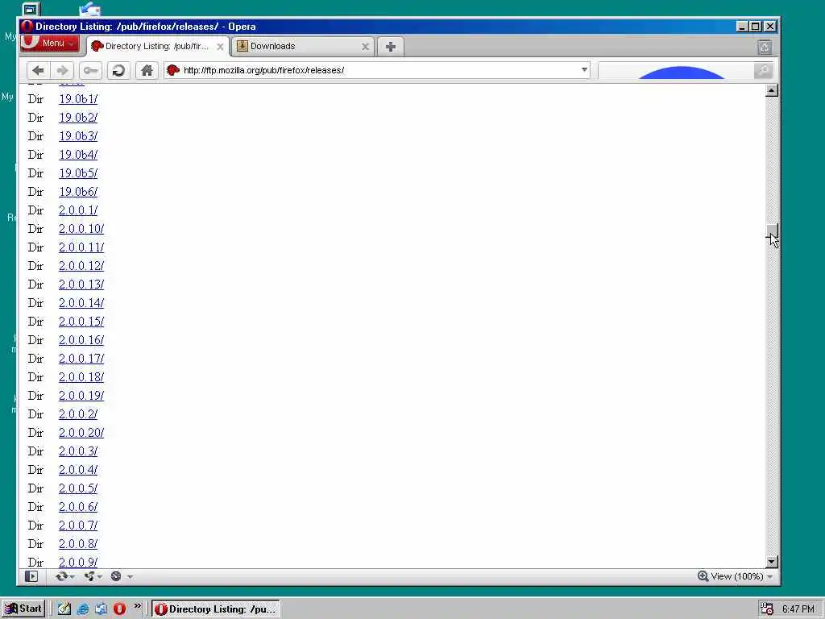Open the 2.0.0.10/ directory link
825x619 pixels.
click(81, 228)
